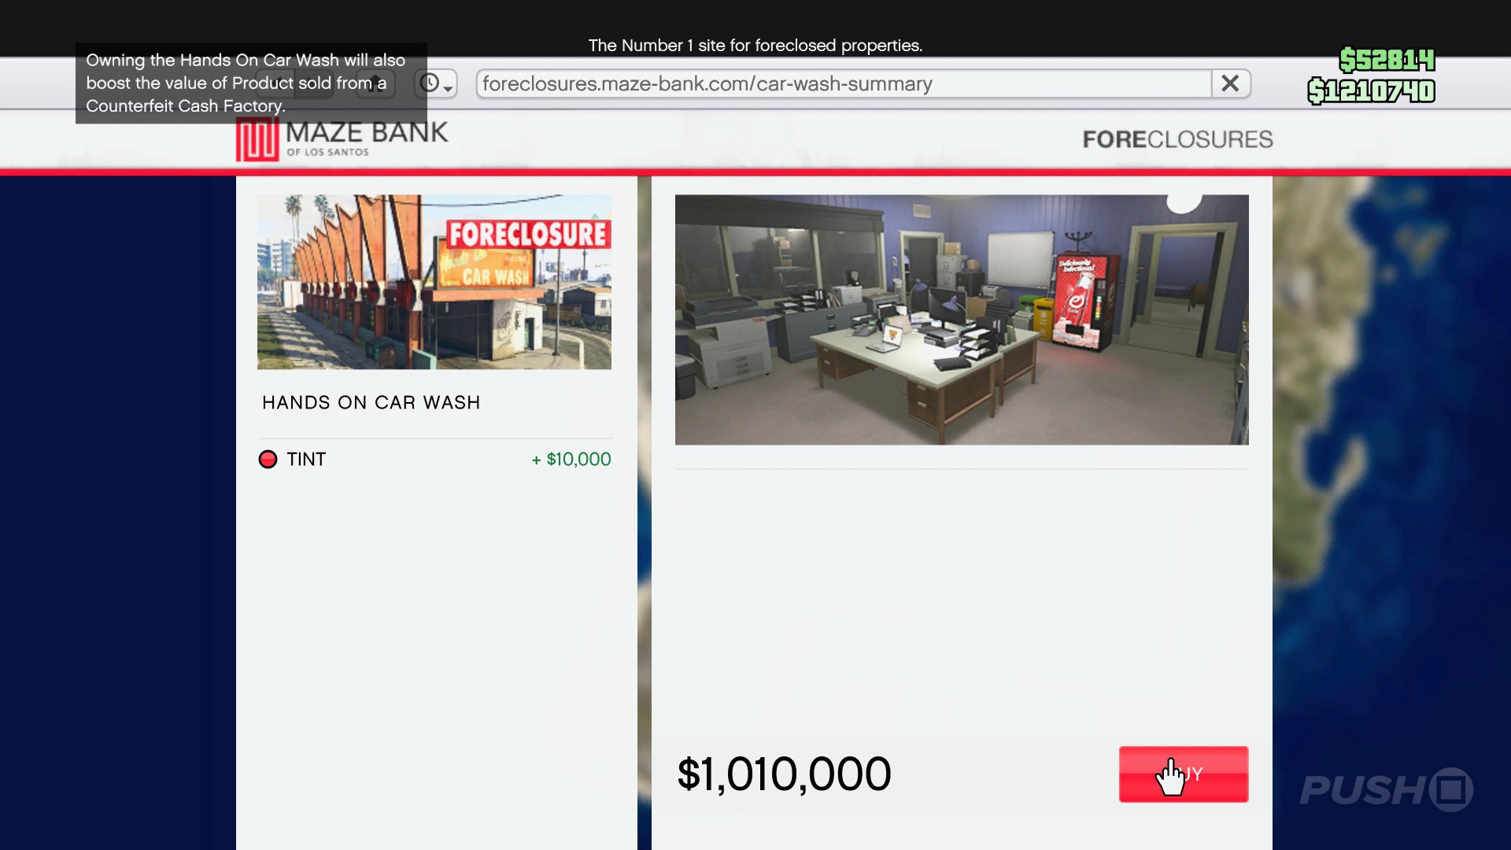Click the office interior preview image

pos(961,320)
